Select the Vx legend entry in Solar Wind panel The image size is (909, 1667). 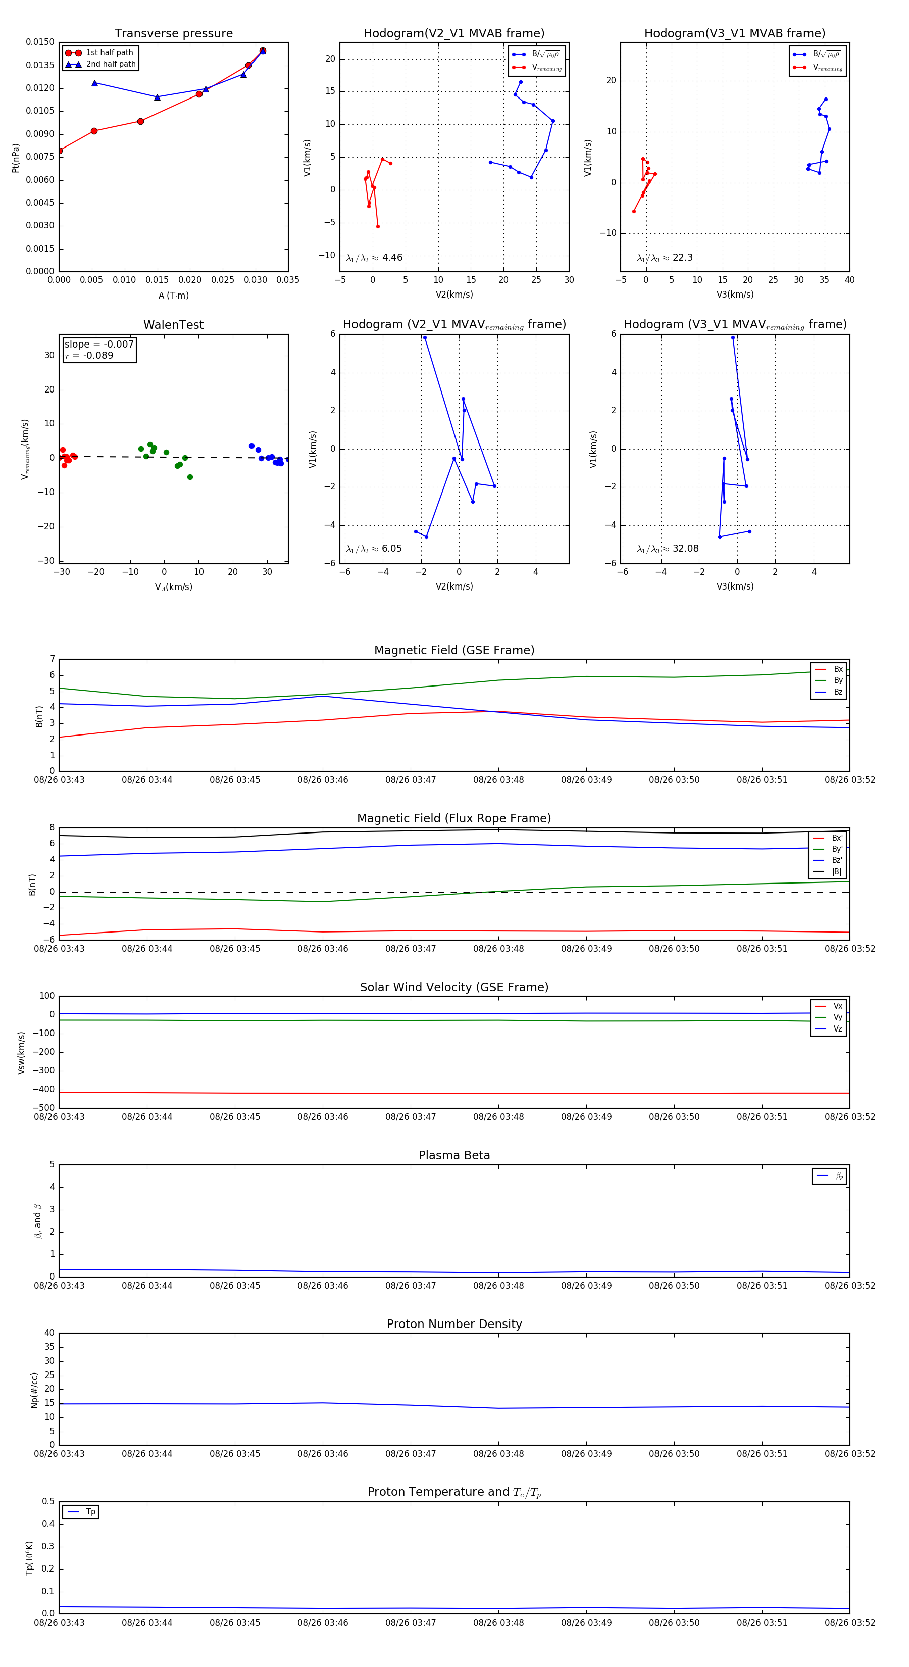coord(829,1006)
